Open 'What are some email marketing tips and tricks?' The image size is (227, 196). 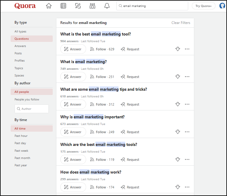(104, 89)
